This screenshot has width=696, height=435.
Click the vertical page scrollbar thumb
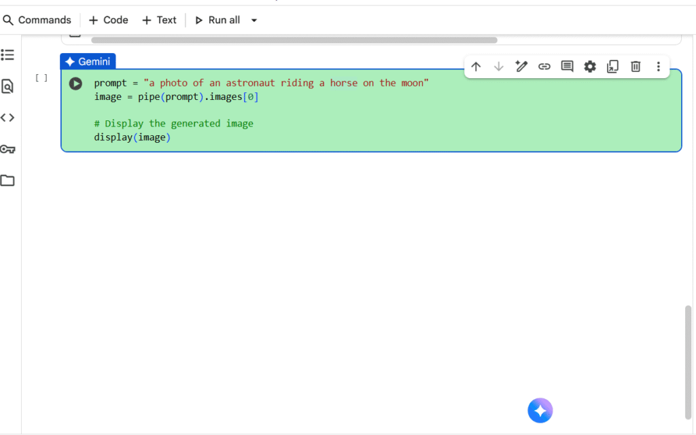pyautogui.click(x=688, y=362)
